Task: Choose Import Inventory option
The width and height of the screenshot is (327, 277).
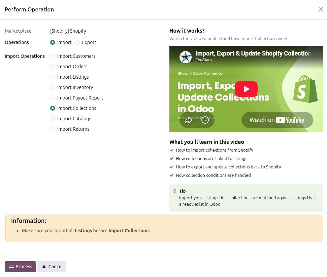Action: pyautogui.click(x=53, y=87)
